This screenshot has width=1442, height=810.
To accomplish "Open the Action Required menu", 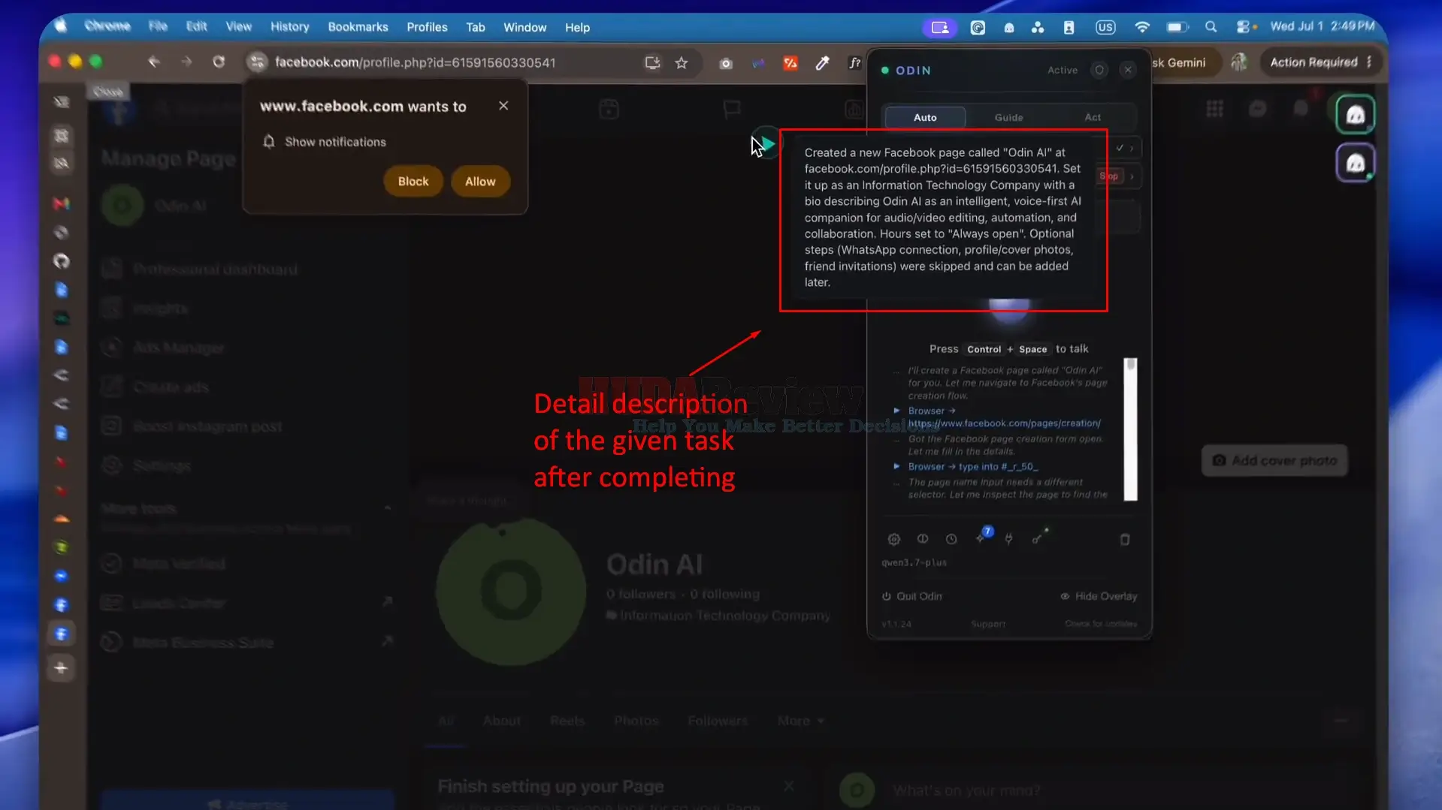I will click(1320, 62).
